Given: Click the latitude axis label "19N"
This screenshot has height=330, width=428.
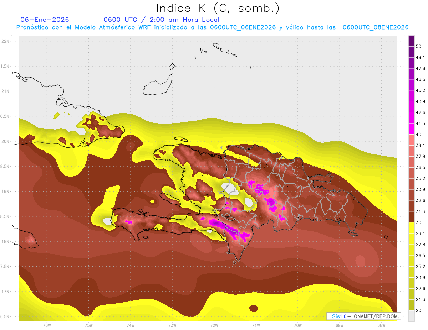Looking at the screenshot, I should pos(6,192).
